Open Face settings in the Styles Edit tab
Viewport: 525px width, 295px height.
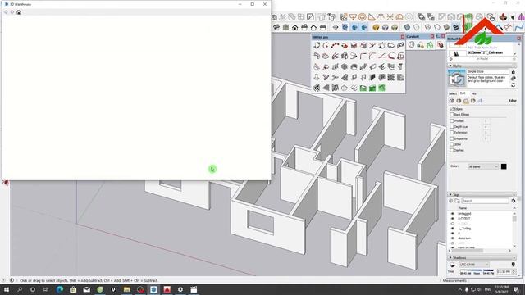click(459, 101)
